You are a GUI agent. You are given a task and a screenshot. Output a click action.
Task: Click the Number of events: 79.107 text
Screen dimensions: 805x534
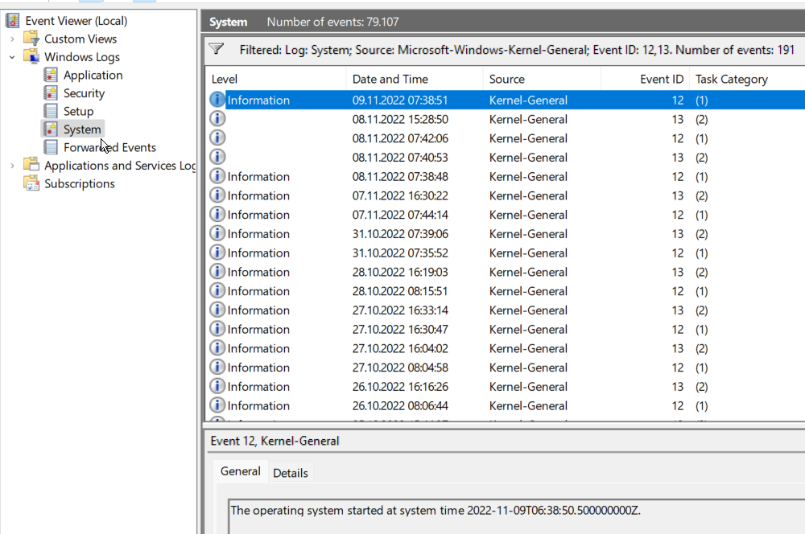tap(332, 22)
